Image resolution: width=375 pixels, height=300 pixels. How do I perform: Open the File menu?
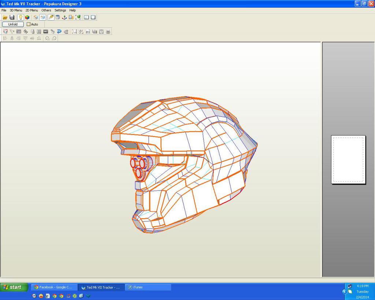[x=4, y=10]
